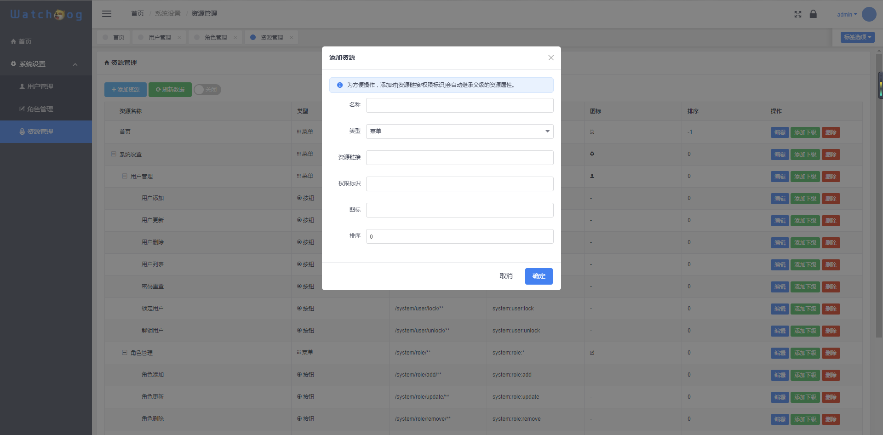The height and width of the screenshot is (435, 883).
Task: Close the 资源管理 tab
Action: click(292, 38)
